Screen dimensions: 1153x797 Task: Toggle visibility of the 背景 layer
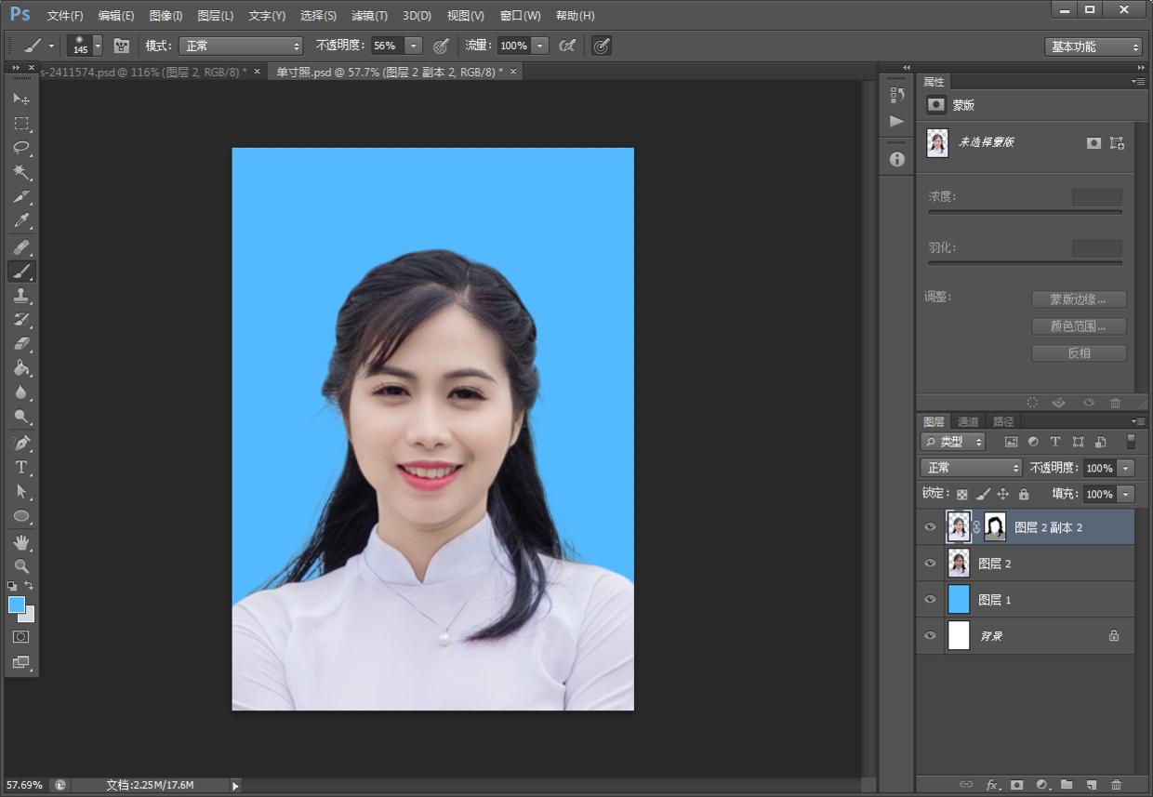(930, 636)
